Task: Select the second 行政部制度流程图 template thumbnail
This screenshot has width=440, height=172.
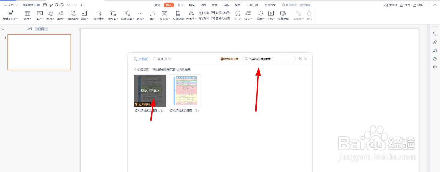Action: (x=185, y=91)
